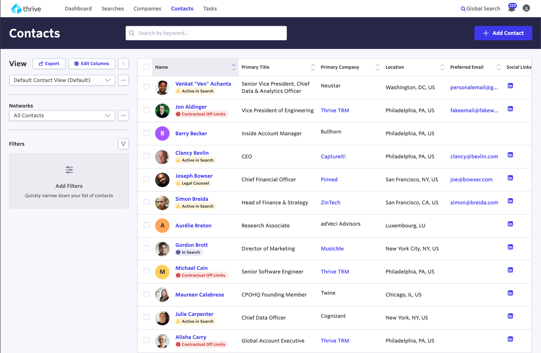Go to the Searches tab
This screenshot has width=541, height=353.
113,9
